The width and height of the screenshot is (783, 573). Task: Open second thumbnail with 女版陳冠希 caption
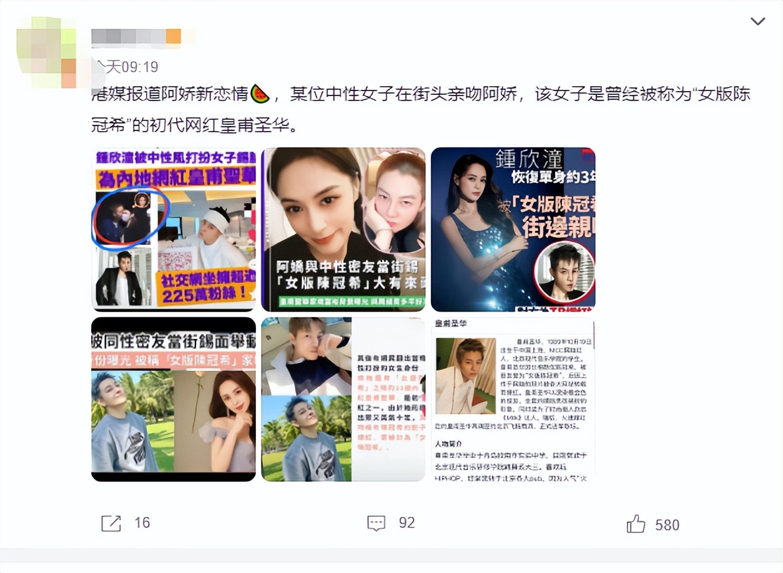click(343, 229)
